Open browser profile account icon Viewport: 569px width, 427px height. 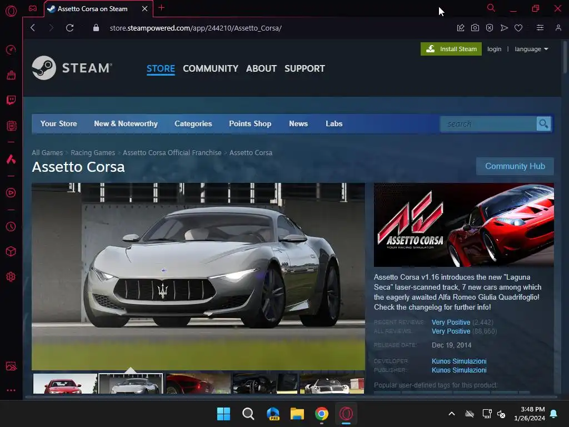558,28
